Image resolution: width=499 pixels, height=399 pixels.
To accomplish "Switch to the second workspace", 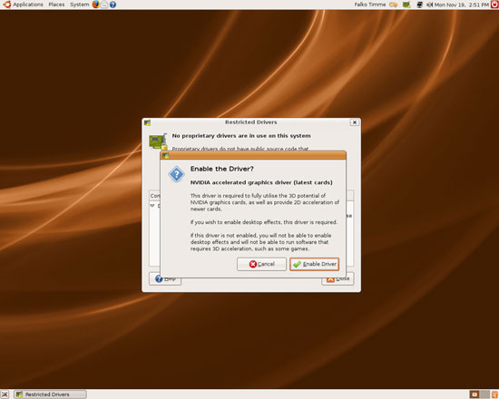I will [484, 394].
